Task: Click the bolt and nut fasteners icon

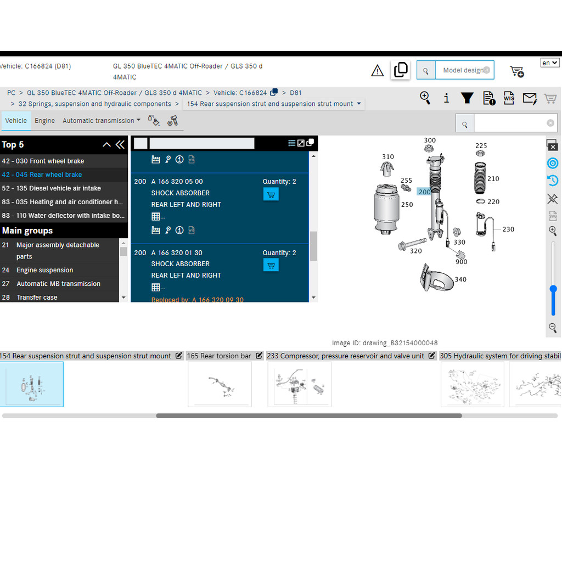Action: (172, 121)
